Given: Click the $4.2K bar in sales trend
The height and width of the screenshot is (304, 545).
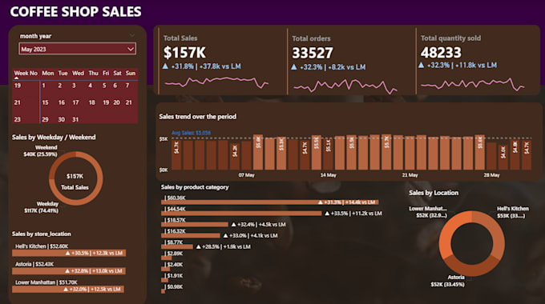Looking at the screenshot, I should (235, 157).
